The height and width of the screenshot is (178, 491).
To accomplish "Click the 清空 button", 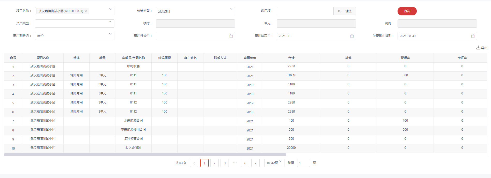I will point(349,11).
